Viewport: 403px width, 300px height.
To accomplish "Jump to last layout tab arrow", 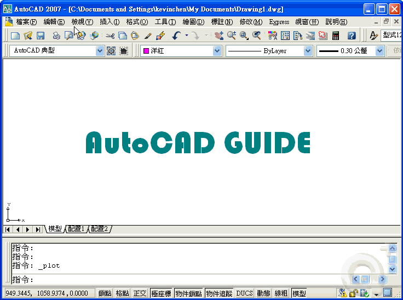I will [x=38, y=229].
